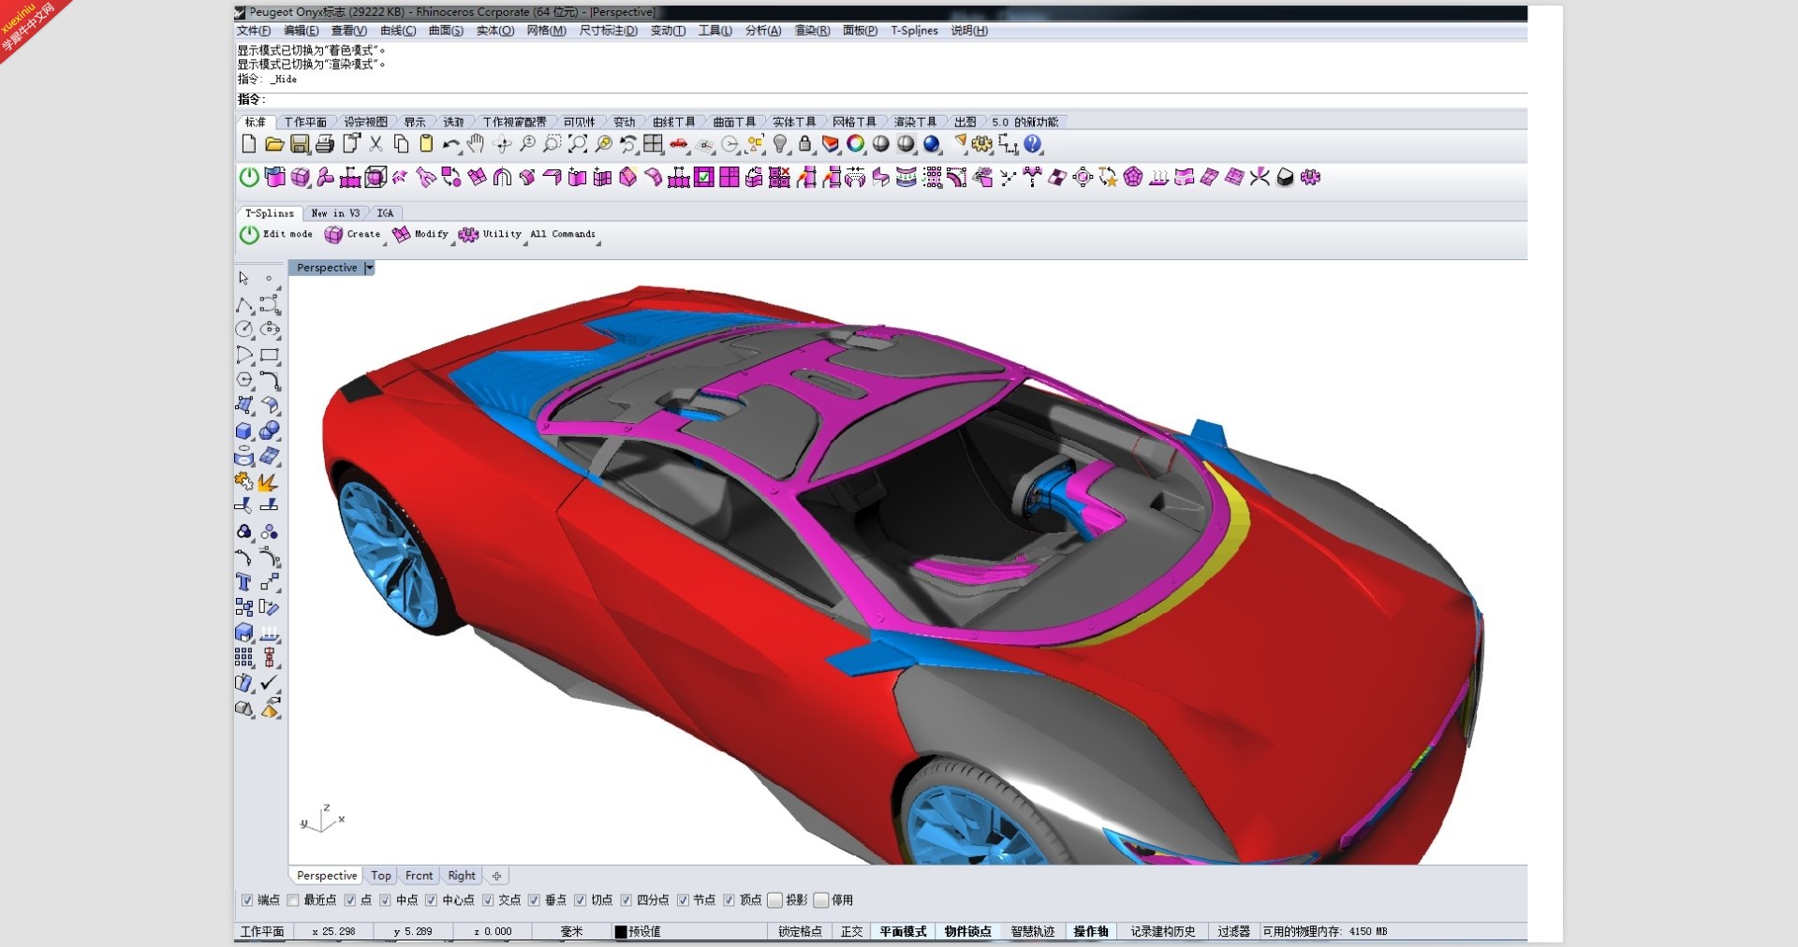Click the light bulb hide icon

tap(780, 144)
